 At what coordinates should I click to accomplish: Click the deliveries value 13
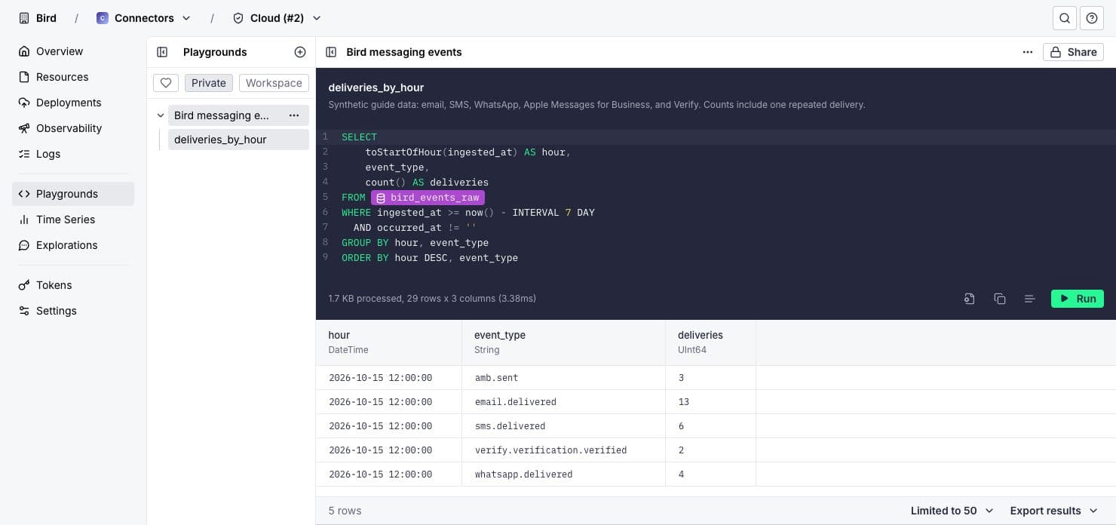click(684, 402)
